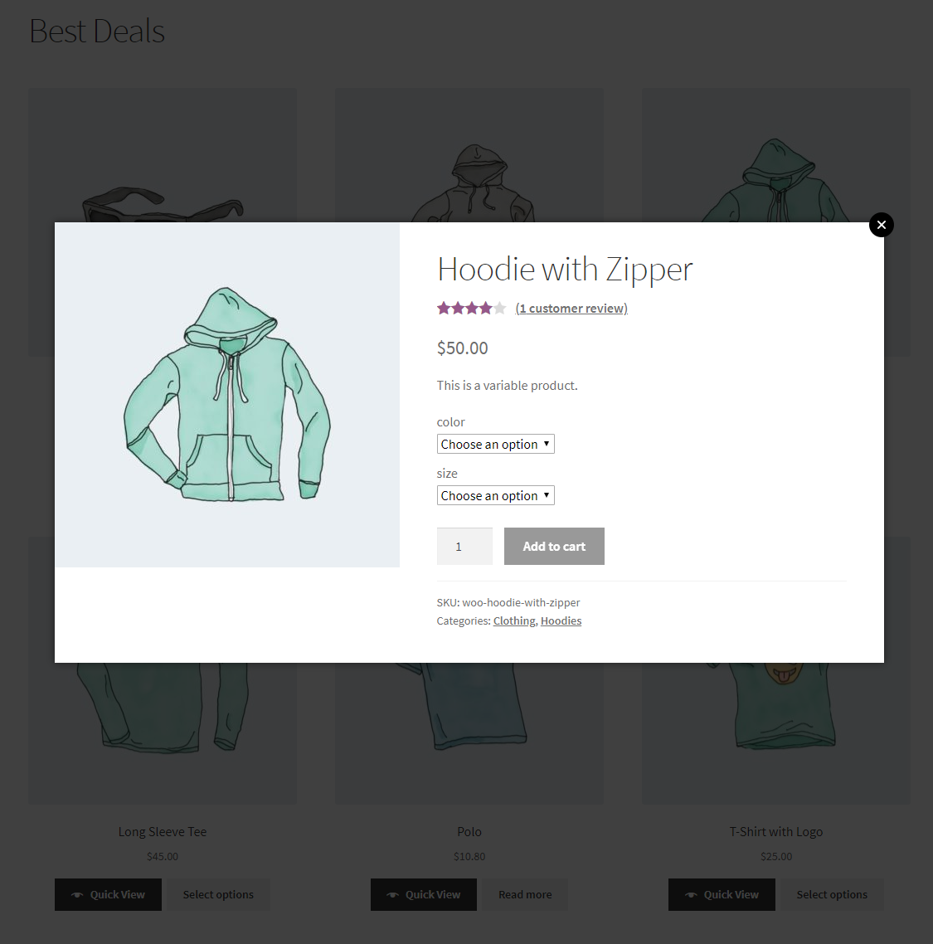933x944 pixels.
Task: Open the Clothing category link
Action: coord(514,620)
